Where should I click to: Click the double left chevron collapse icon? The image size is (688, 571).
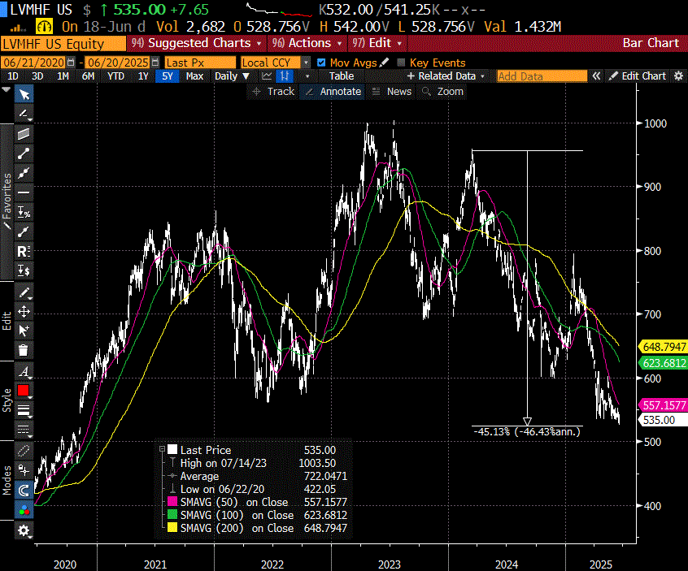click(596, 76)
